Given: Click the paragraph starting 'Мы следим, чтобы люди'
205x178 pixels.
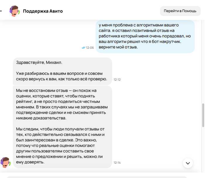Looking at the screenshot, I should [60, 146].
